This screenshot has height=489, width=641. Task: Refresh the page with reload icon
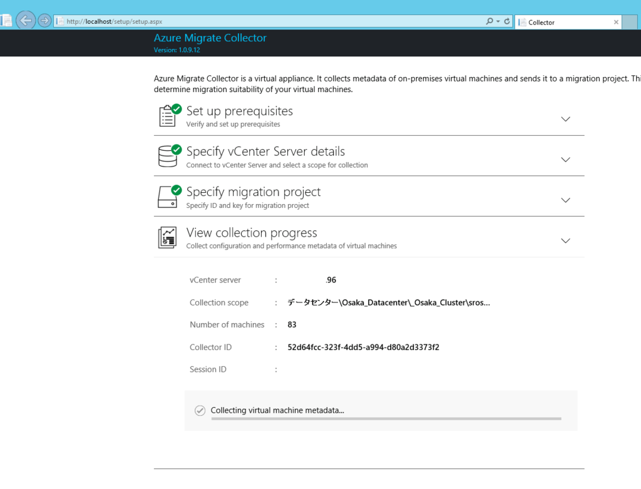click(x=507, y=21)
